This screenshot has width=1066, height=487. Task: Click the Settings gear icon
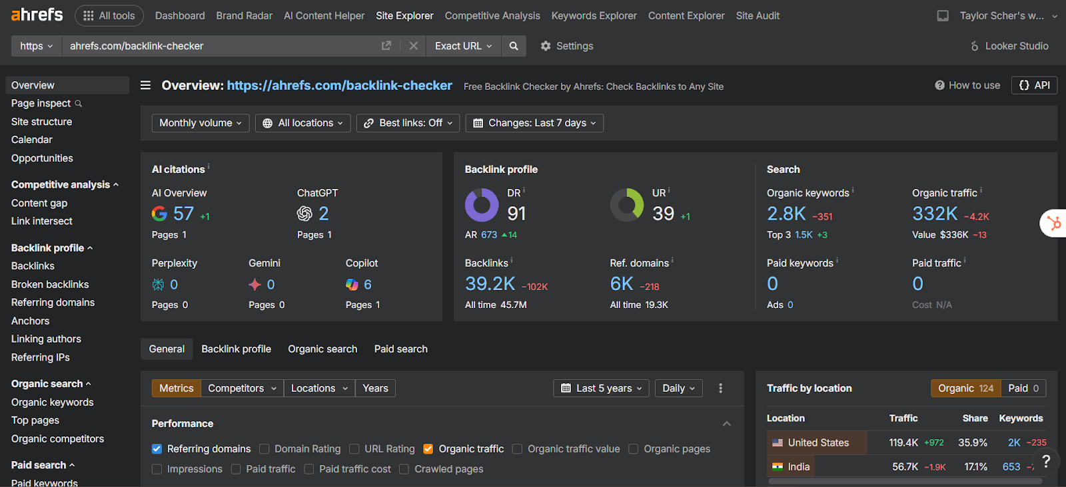point(546,46)
